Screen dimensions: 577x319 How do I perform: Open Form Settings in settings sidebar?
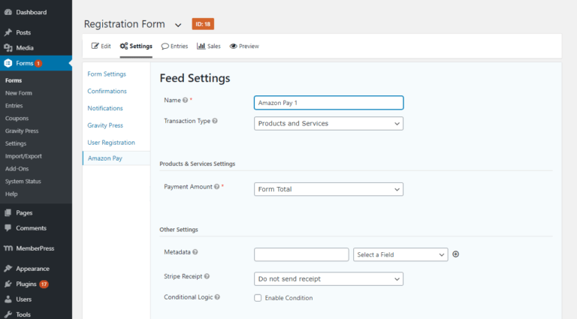[x=107, y=74]
